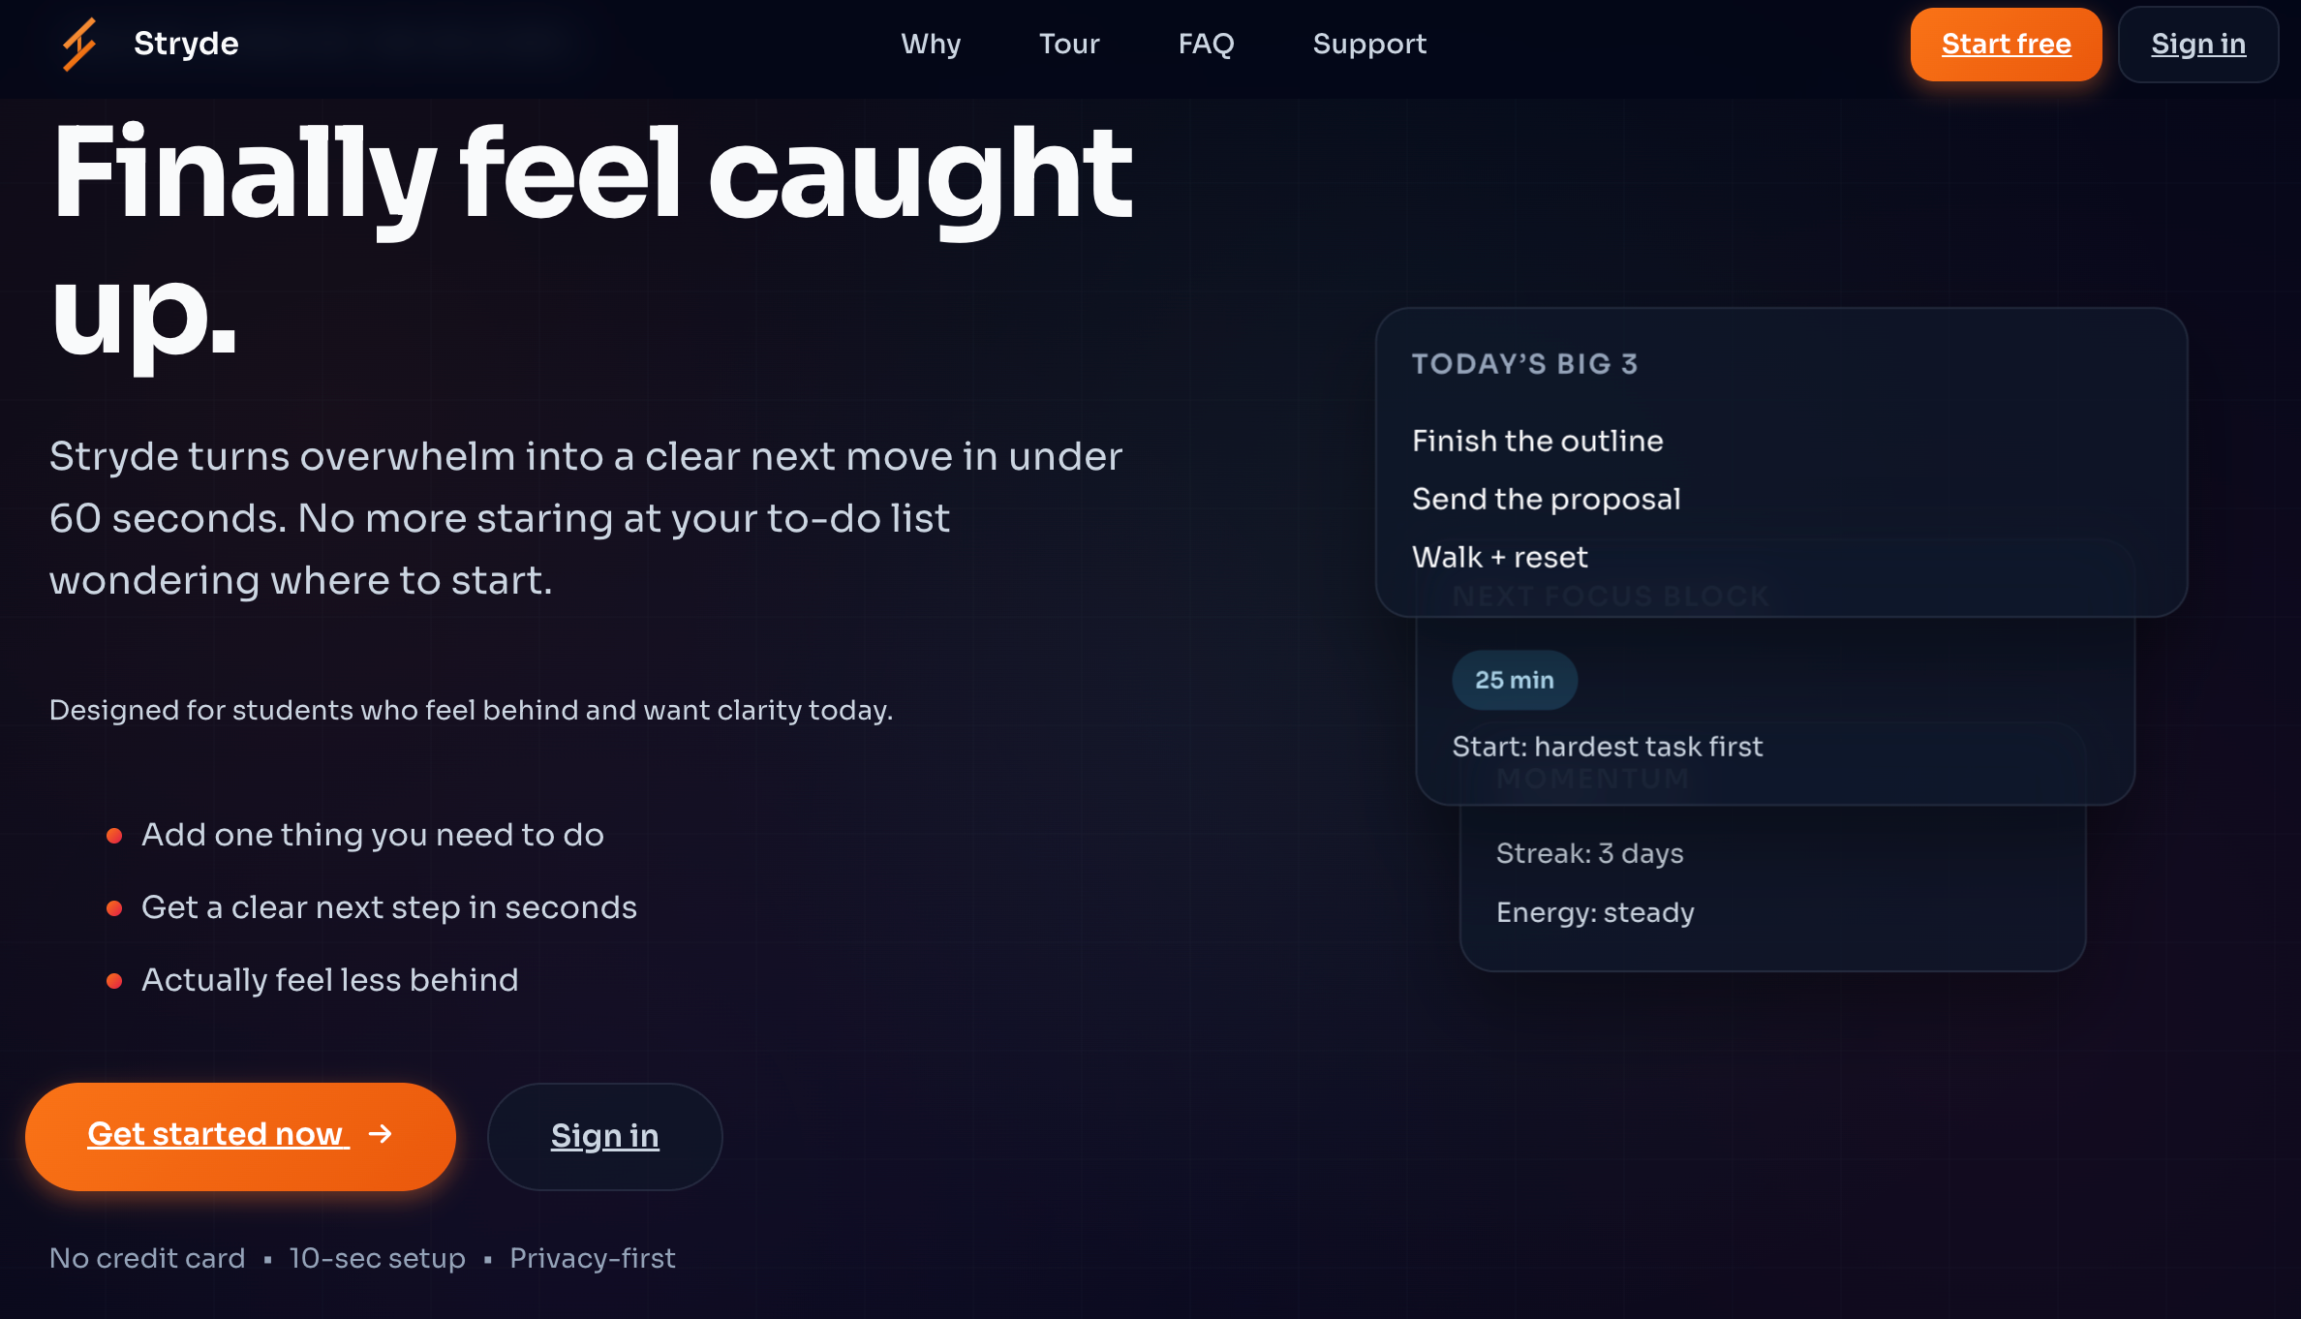Click Sign in in the top header

pos(2197,45)
